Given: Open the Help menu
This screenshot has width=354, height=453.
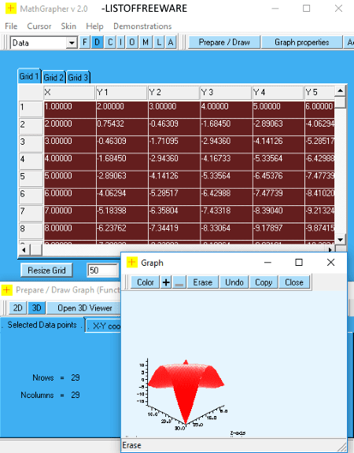Looking at the screenshot, I should [x=94, y=26].
